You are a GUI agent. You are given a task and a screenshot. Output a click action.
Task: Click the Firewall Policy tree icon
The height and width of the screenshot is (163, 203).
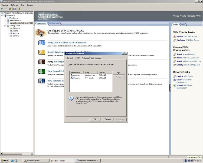point(8,20)
